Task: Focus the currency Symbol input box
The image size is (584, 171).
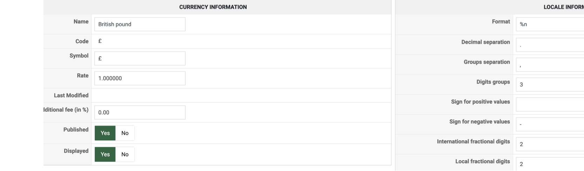Action: (139, 58)
